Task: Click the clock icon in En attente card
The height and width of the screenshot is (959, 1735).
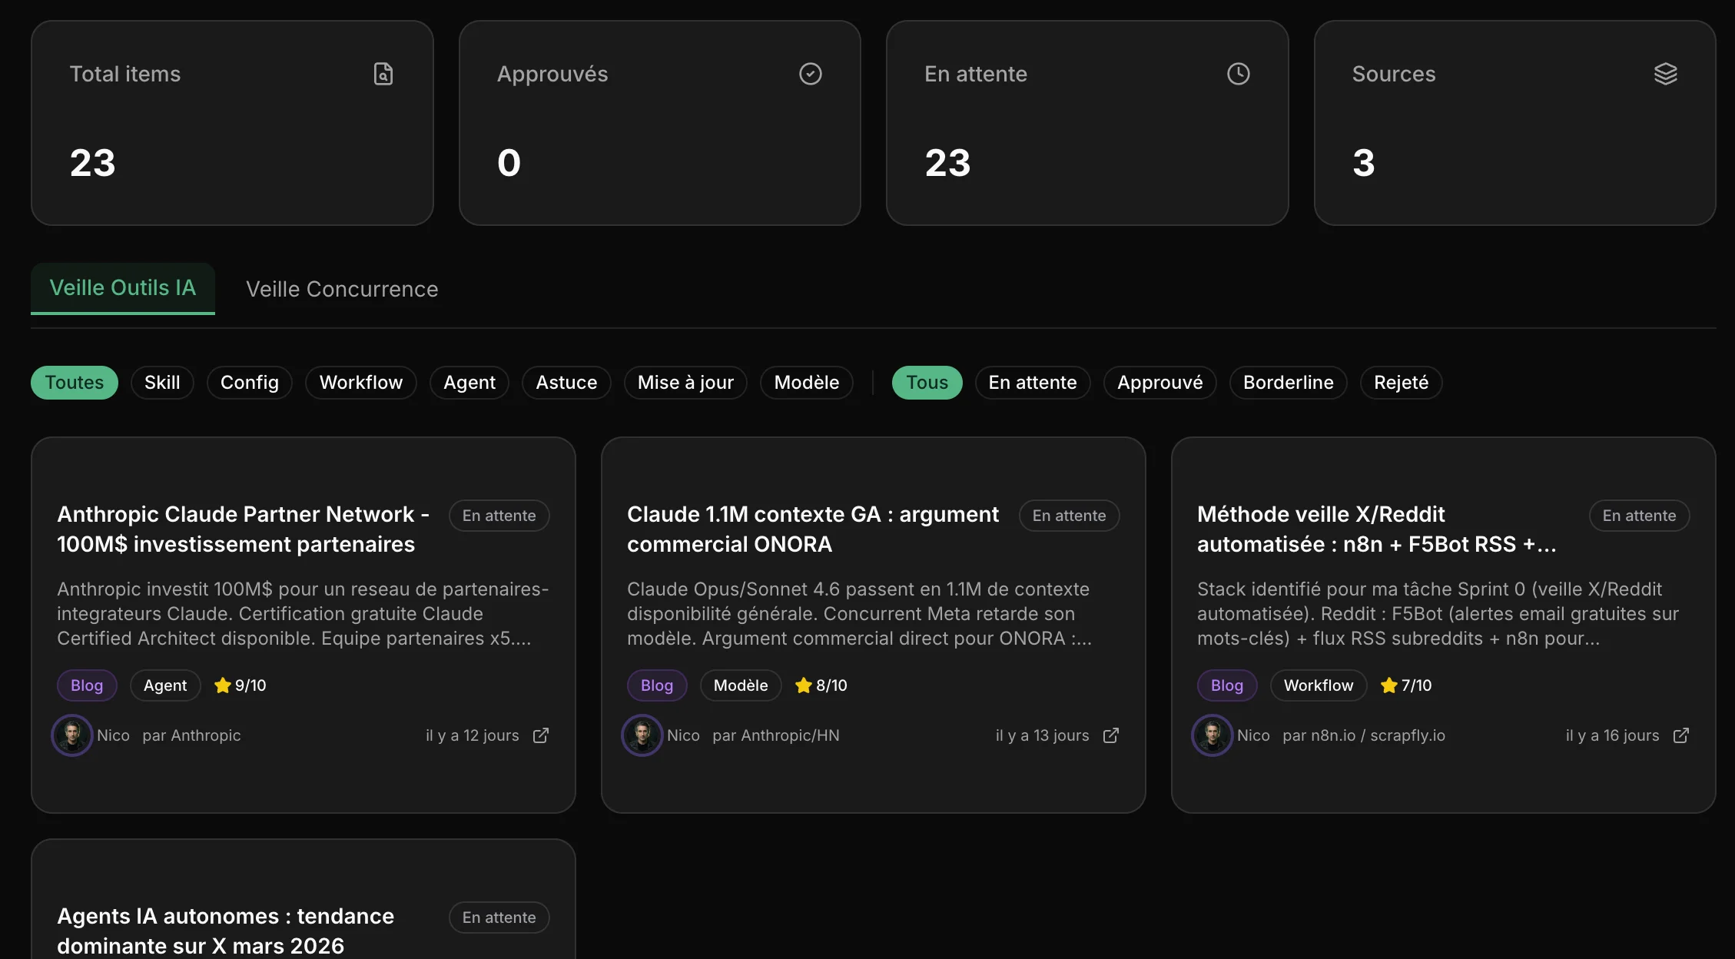Action: click(1238, 74)
